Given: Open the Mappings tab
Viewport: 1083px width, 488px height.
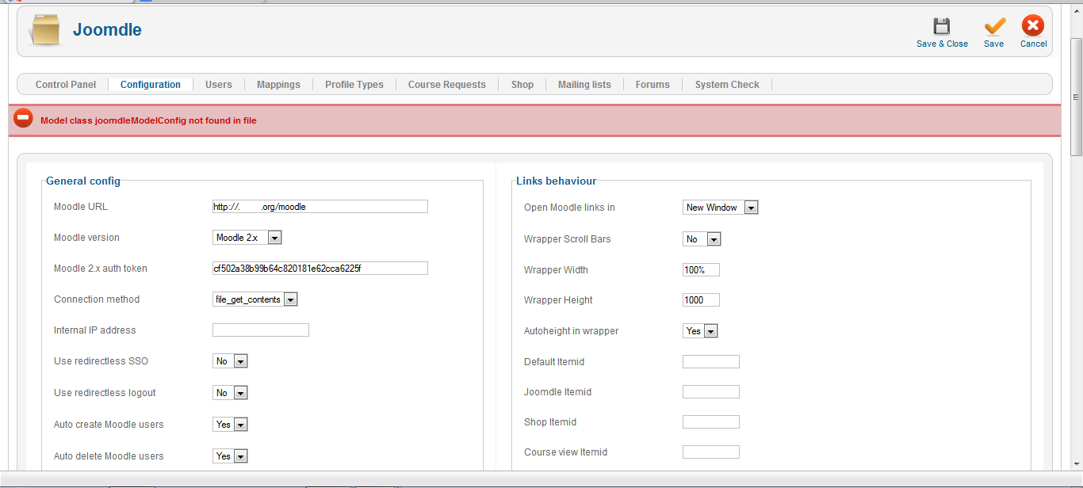Looking at the screenshot, I should (278, 85).
